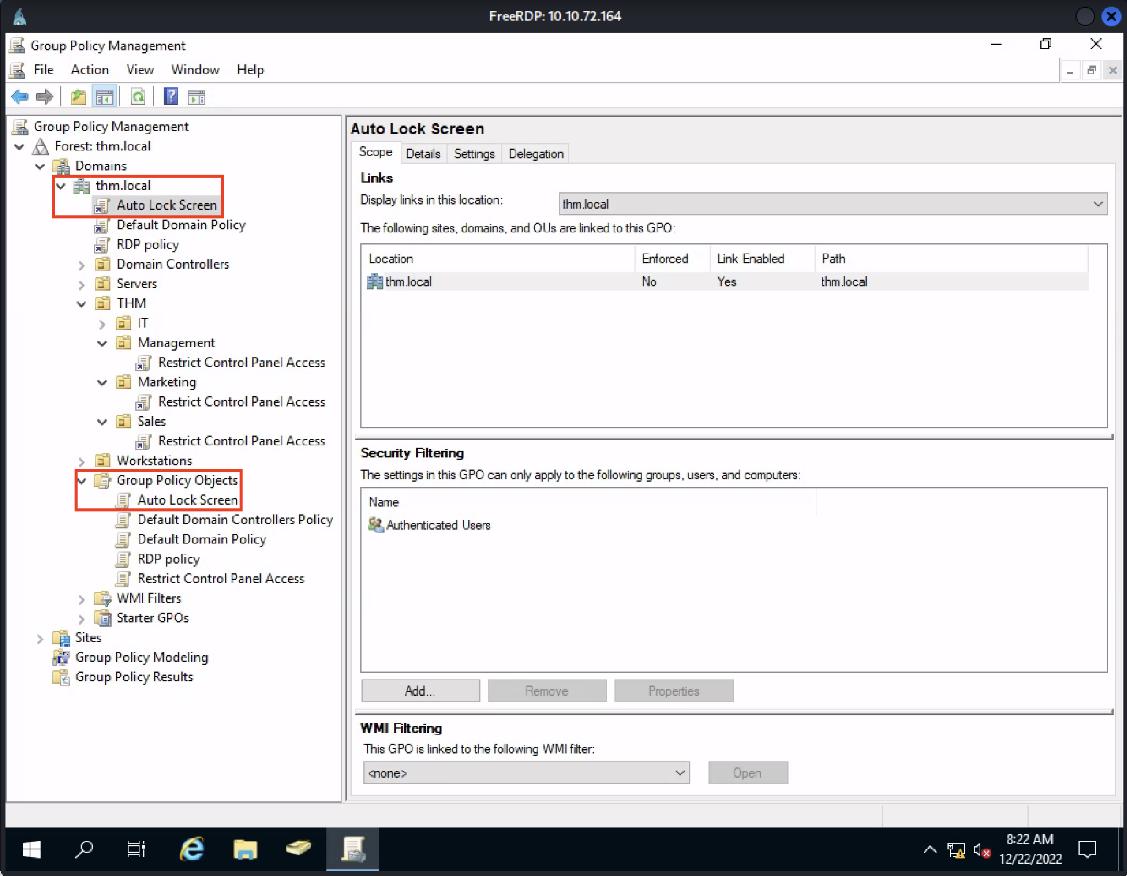Click the Add... button in Security Filtering
Screen dimensions: 1127x876
(x=420, y=691)
